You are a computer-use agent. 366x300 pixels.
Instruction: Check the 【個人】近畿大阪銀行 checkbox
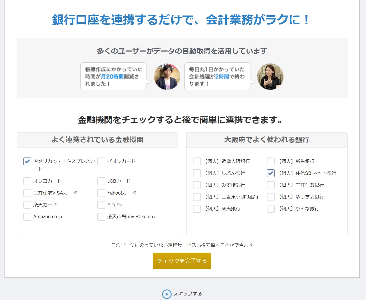pyautogui.click(x=197, y=161)
